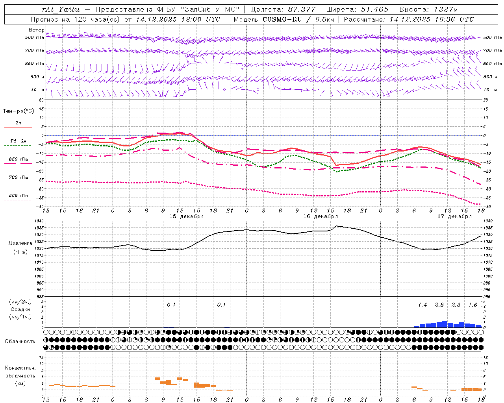Viewport: 504px width, 403px height.
Task: Click the tallest blue precipitation bar
Action: [445, 324]
